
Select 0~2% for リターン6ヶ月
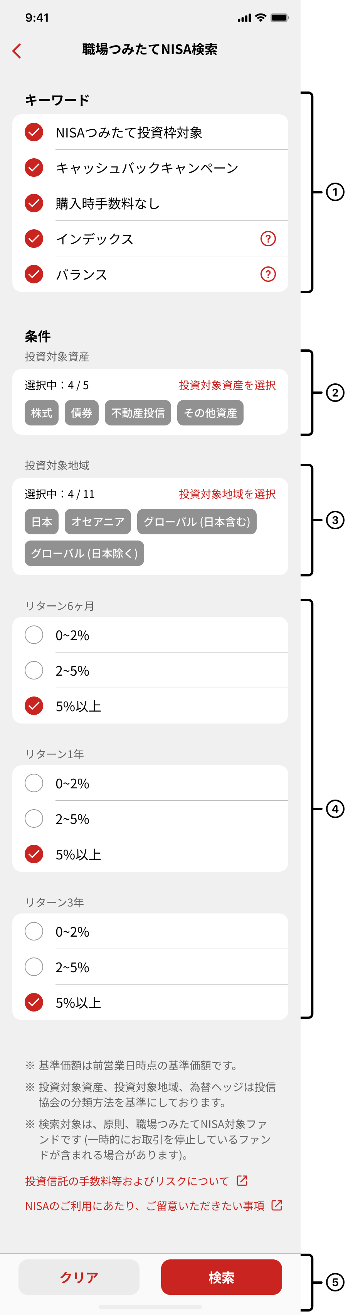(34, 635)
